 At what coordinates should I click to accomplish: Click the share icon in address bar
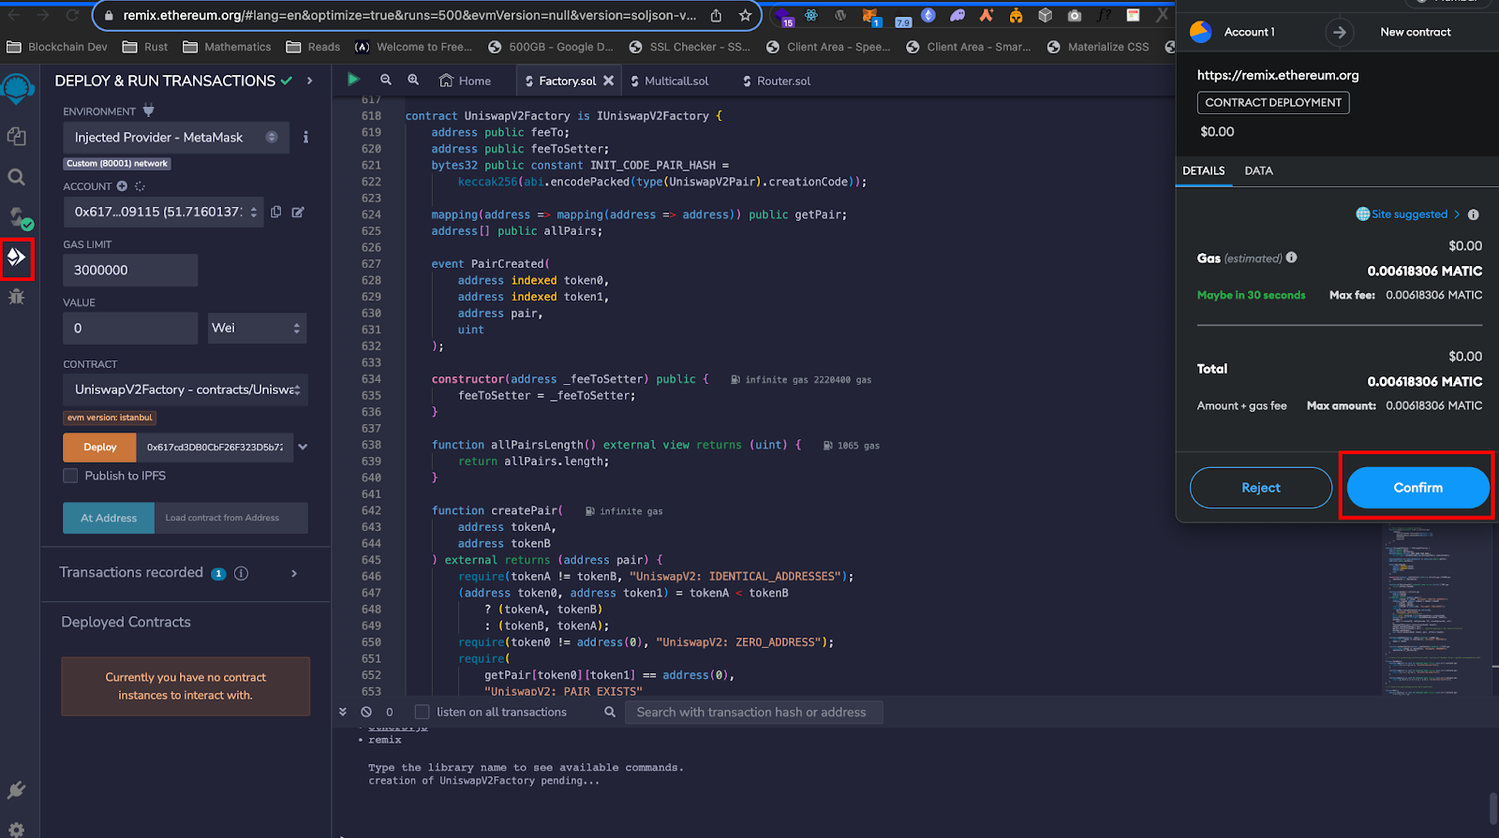pos(717,15)
